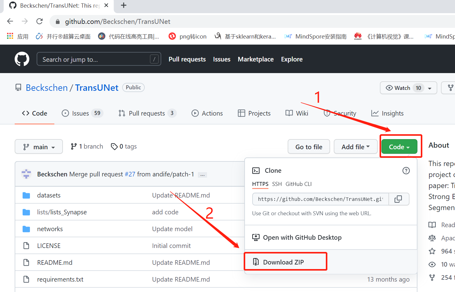This screenshot has height=292, width=455.
Task: Click the site lock icon in address bar
Action: click(57, 21)
